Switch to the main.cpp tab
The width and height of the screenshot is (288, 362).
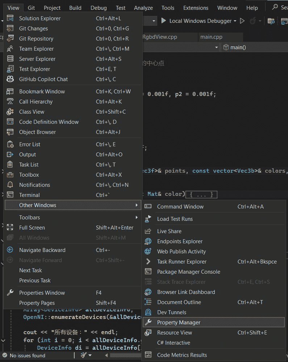click(211, 37)
